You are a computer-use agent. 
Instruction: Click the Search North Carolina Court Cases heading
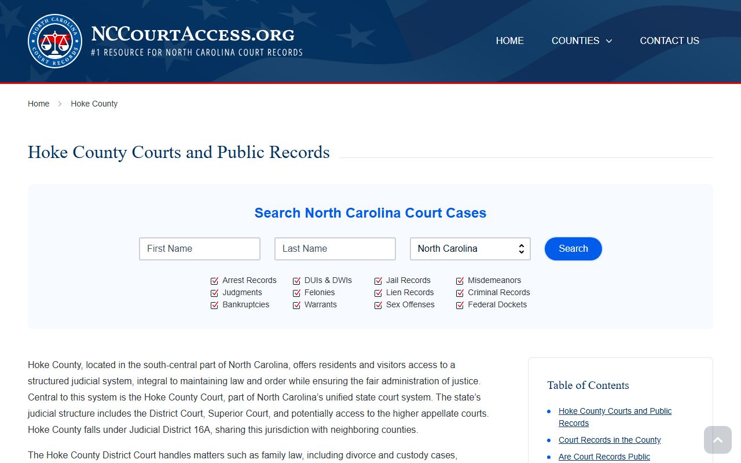370,213
